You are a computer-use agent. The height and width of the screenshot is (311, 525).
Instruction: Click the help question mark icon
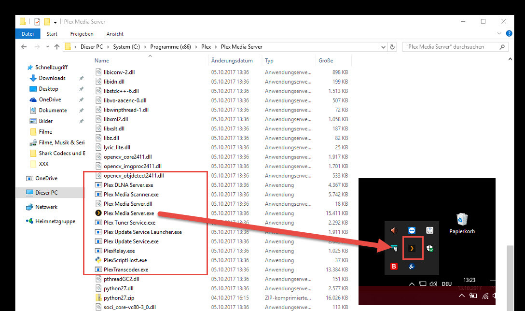[x=509, y=33]
